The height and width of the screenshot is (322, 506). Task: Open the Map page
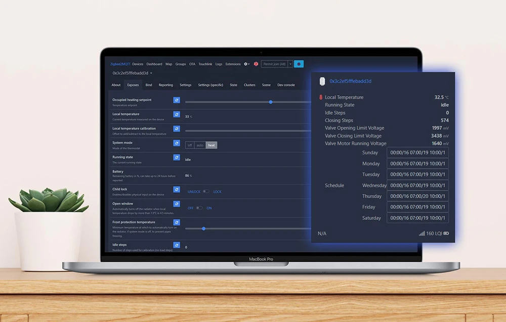point(169,64)
